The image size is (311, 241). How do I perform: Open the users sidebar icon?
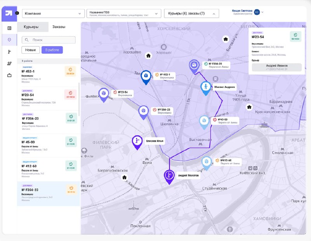(9, 63)
